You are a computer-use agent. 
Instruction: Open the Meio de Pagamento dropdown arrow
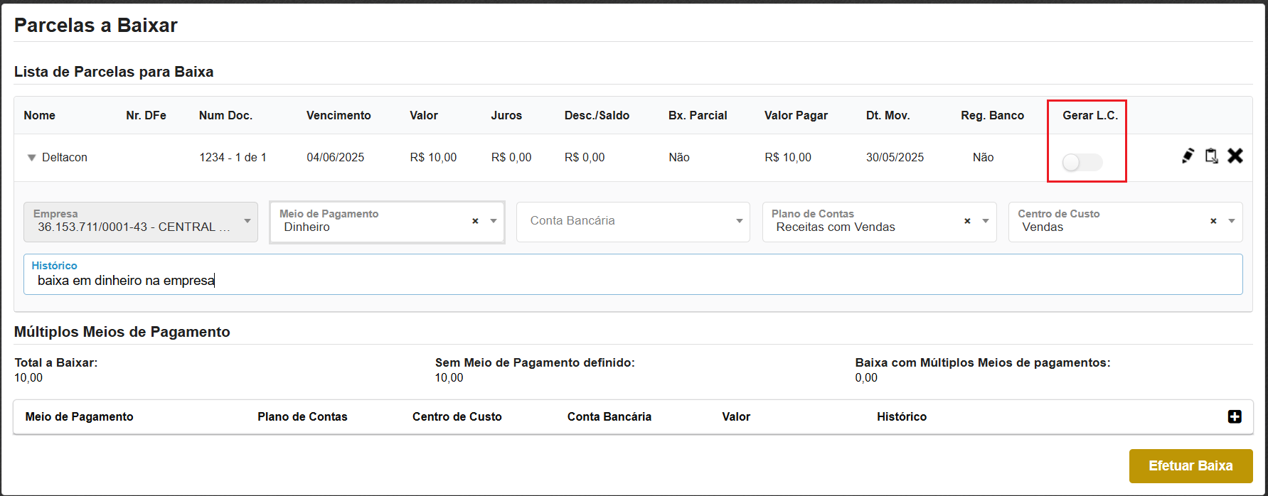click(x=494, y=221)
